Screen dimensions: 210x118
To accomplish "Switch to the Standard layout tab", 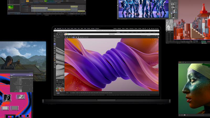I will [x=118, y=32].
